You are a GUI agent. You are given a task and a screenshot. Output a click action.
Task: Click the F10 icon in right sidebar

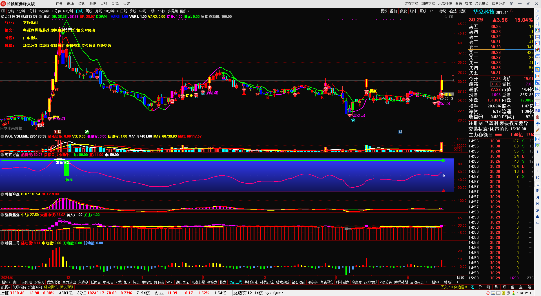pos(537,63)
